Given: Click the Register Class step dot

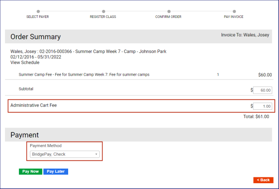Looking at the screenshot, I should tap(103, 11).
